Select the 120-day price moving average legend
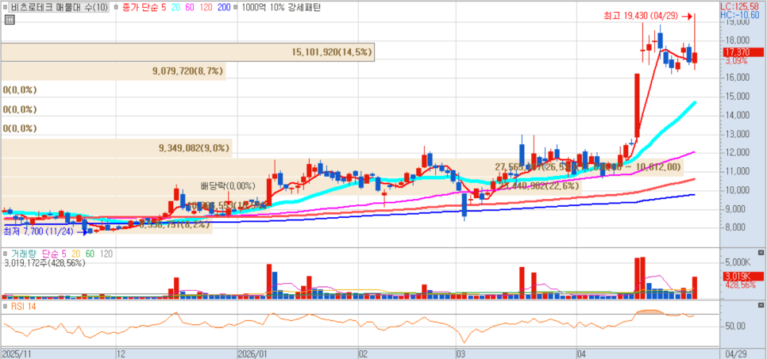767x359 pixels. click(205, 8)
